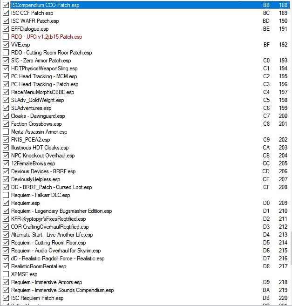Screen dimensions: 292x306
Task: Select DD - BRRF_Patch - Cursed Loot.esp
Action: click(x=51, y=187)
